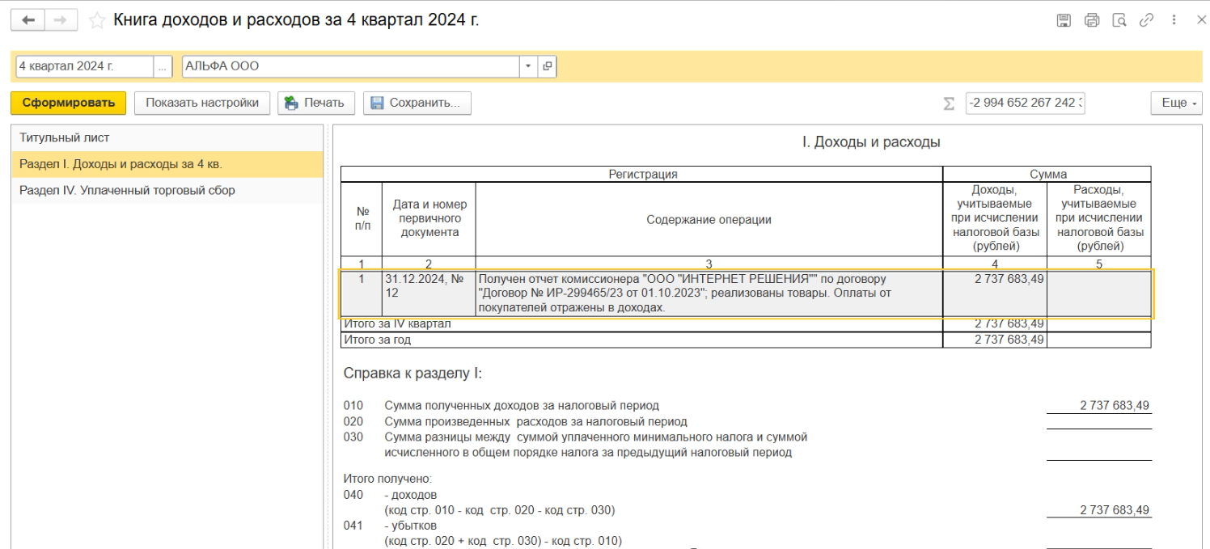Image resolution: width=1210 pixels, height=549 pixels.
Task: Select Титульный лист section
Action: (64, 138)
